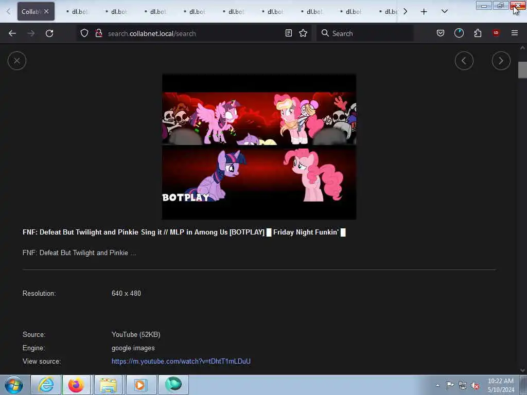Click resolution value 640 x 480
Image resolution: width=527 pixels, height=395 pixels.
coord(126,294)
